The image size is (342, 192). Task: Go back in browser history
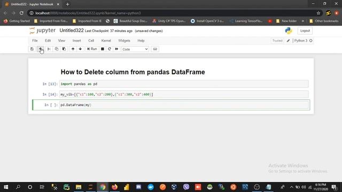pyautogui.click(x=5, y=13)
